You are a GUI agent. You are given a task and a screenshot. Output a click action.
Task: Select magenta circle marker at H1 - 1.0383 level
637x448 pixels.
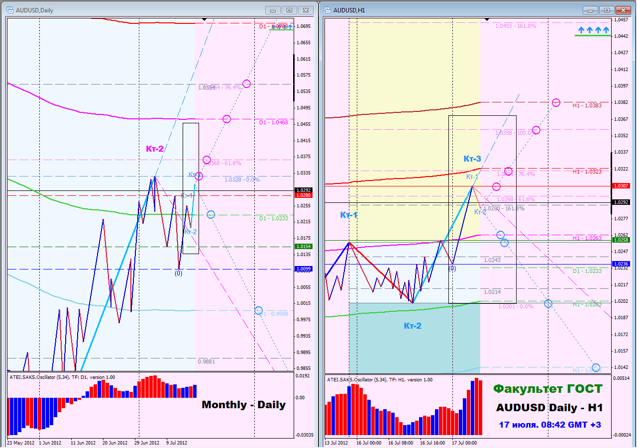click(556, 102)
